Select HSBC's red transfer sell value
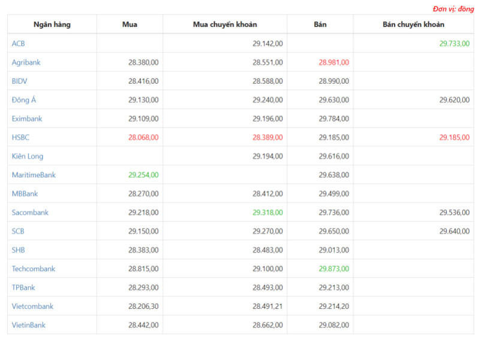 point(454,138)
